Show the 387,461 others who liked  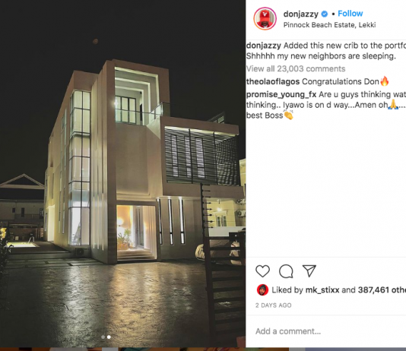click(382, 290)
